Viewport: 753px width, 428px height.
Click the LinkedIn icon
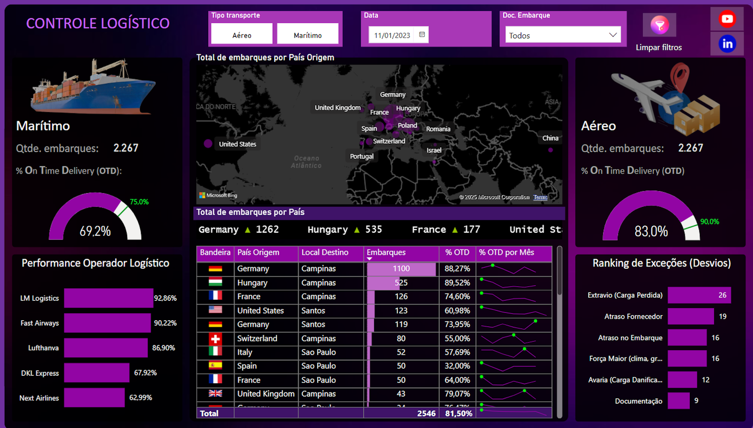tap(727, 43)
